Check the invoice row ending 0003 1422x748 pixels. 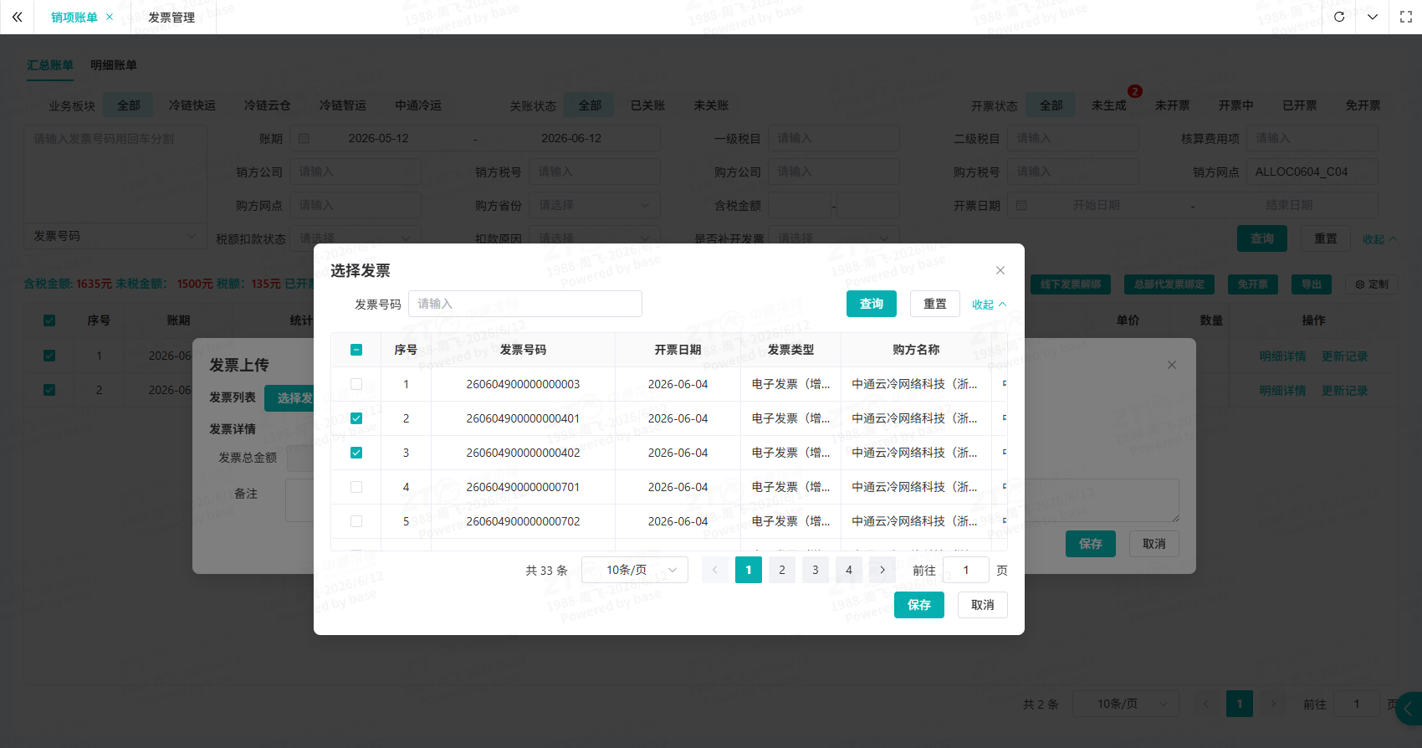click(x=356, y=384)
